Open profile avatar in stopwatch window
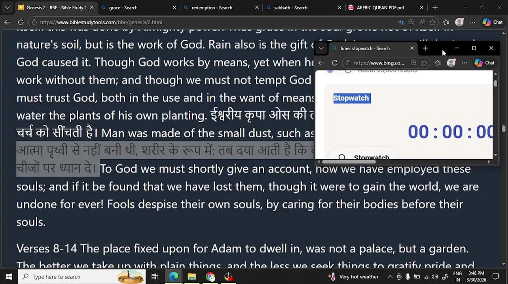The height and width of the screenshot is (284, 508). point(451,63)
